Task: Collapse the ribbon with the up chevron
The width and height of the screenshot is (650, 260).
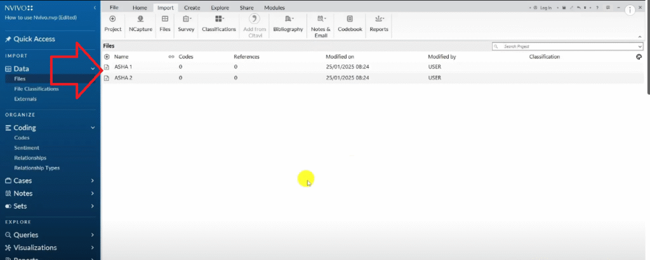Action: pos(640,37)
